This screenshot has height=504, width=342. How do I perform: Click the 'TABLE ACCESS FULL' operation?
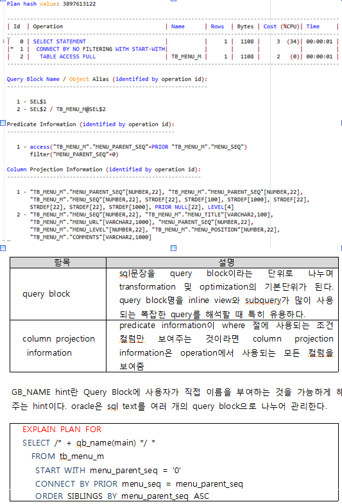pos(68,56)
